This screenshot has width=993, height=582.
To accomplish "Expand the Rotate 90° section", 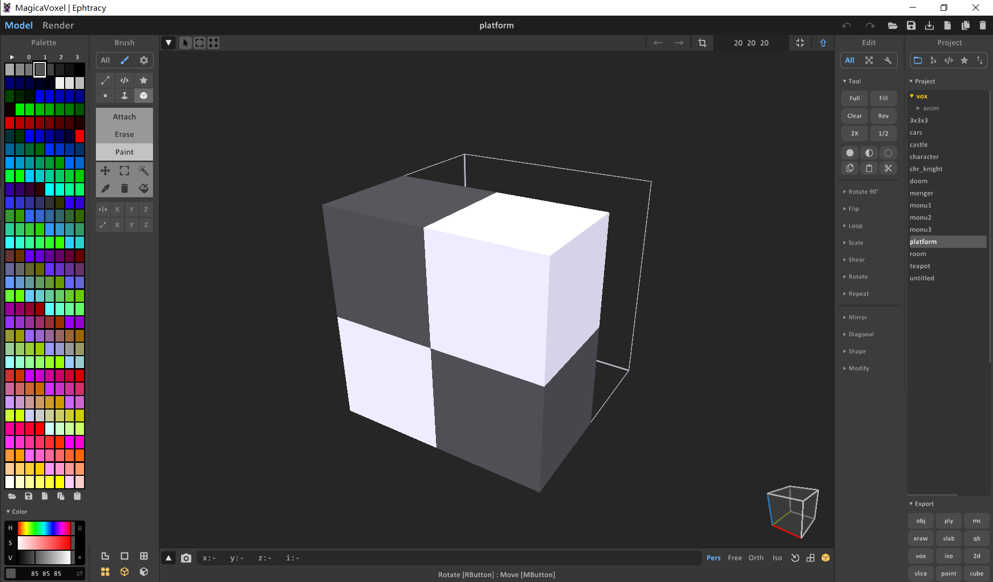I will point(863,191).
